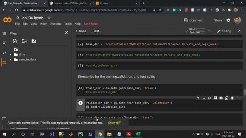Click the RAM usage bar
The image size is (246, 138).
click(201, 29)
